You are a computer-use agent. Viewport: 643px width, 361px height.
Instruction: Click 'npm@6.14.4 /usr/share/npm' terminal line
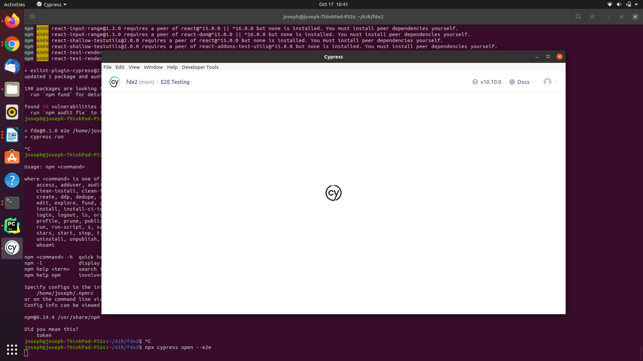coord(62,317)
